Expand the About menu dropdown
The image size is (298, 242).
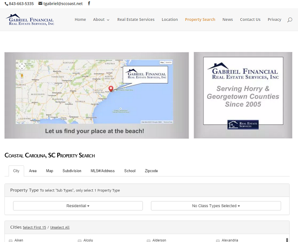coord(101,20)
